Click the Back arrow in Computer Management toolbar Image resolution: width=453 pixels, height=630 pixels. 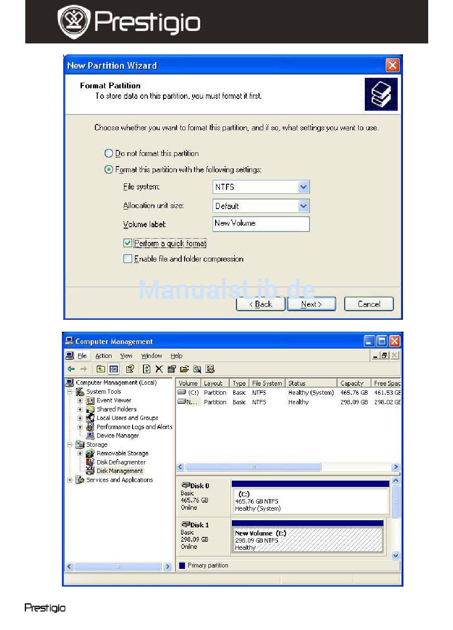[71, 369]
